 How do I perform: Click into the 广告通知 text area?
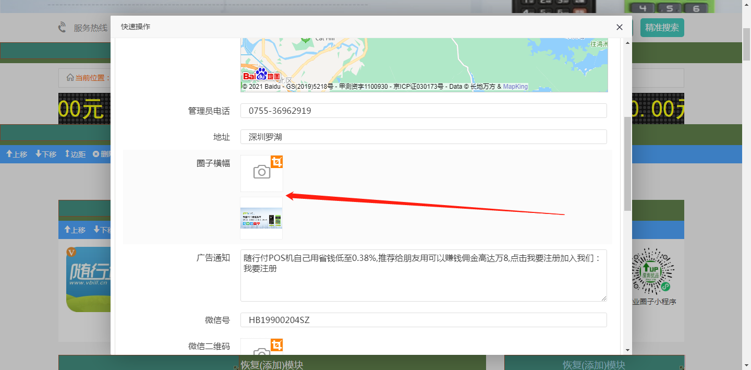pyautogui.click(x=423, y=276)
